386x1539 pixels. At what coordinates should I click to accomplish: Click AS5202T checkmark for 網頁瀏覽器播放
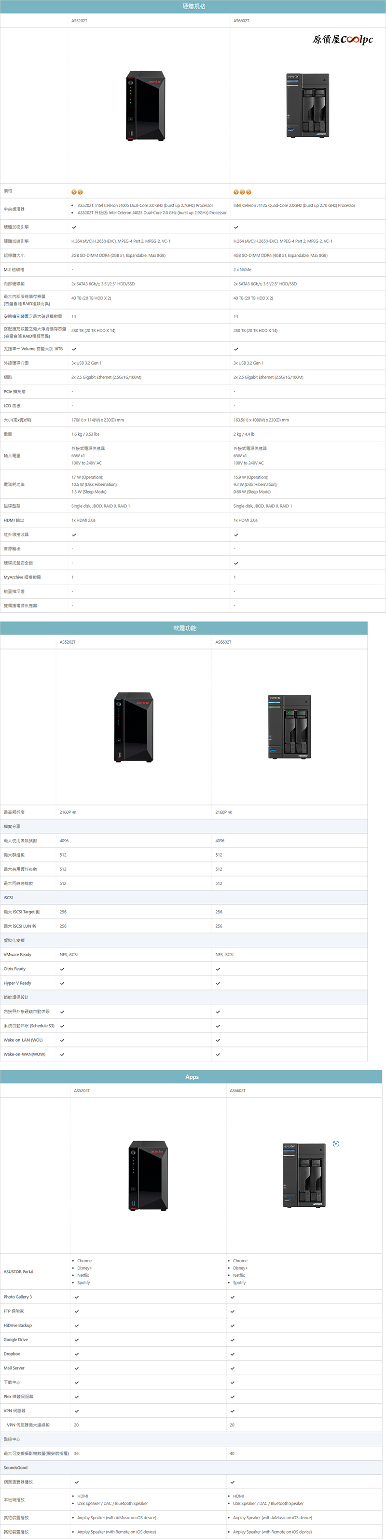[x=76, y=1482]
